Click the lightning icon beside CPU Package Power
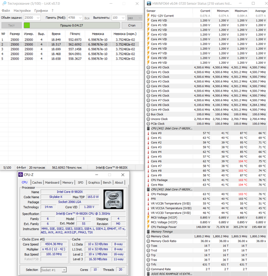The height and width of the screenshot is (276, 268). click(148, 227)
